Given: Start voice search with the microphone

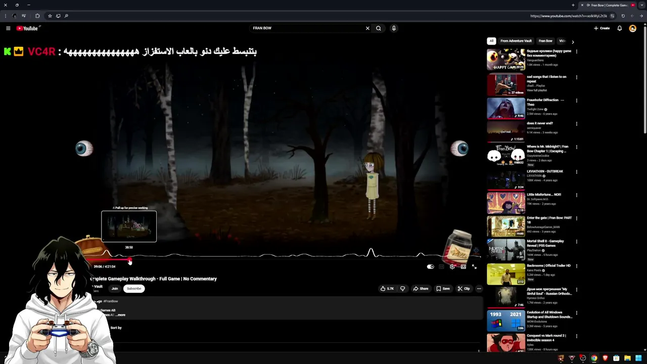Looking at the screenshot, I should [x=394, y=28].
